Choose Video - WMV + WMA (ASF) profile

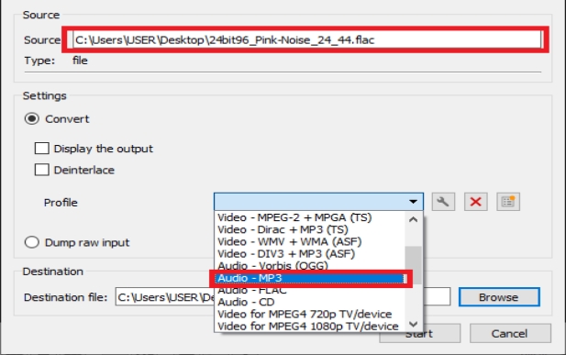(x=310, y=241)
